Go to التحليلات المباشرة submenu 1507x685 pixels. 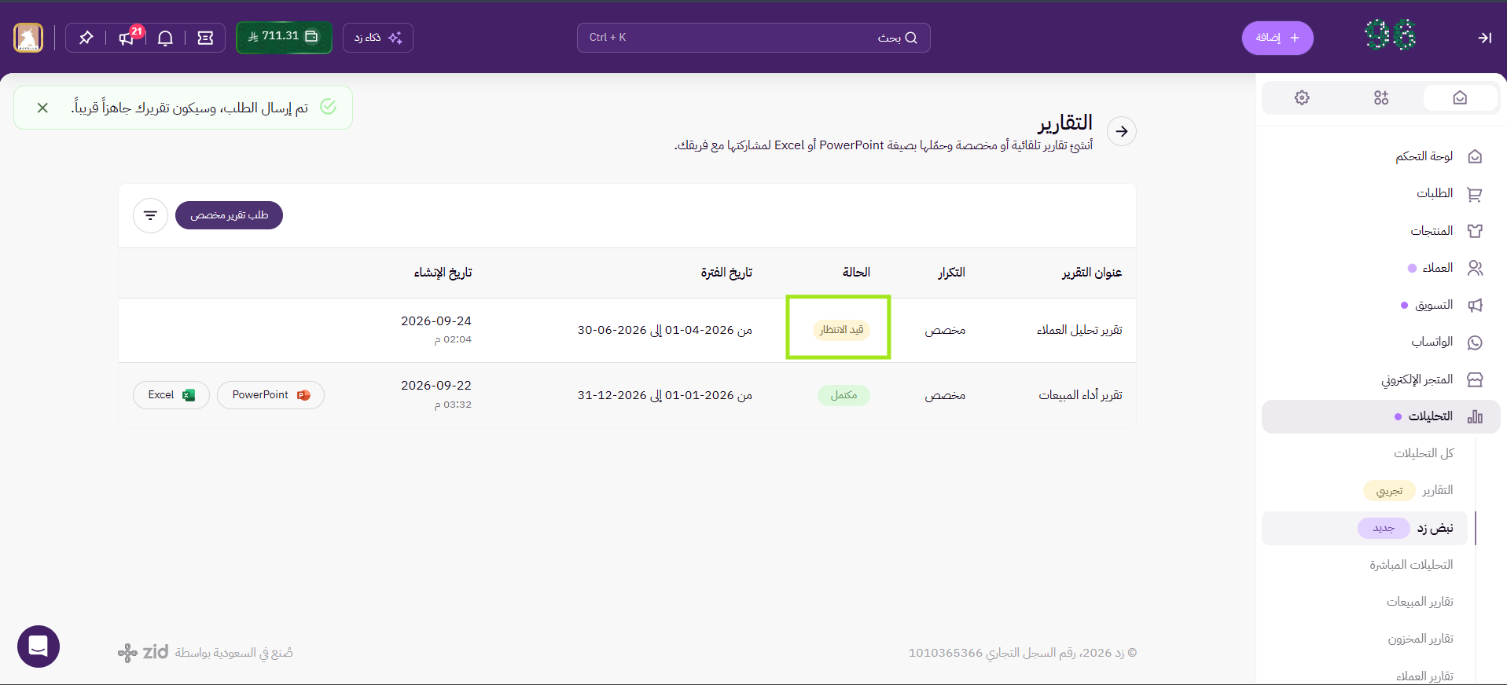point(1411,565)
